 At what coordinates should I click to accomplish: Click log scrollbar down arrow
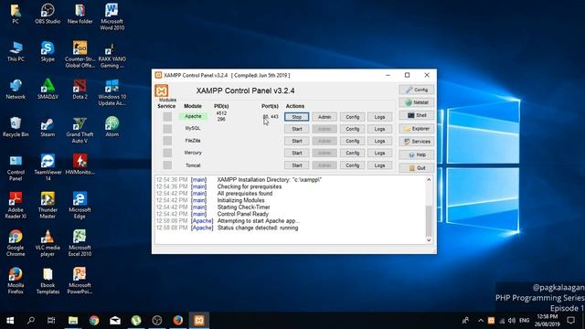pos(429,239)
